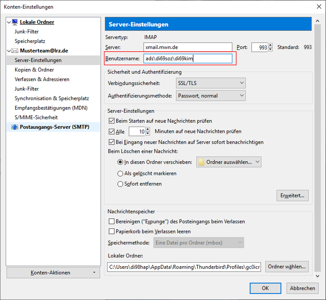Image resolution: width=326 pixels, height=300 pixels.
Task: Decrease the check interval minutes value
Action: (x=148, y=133)
